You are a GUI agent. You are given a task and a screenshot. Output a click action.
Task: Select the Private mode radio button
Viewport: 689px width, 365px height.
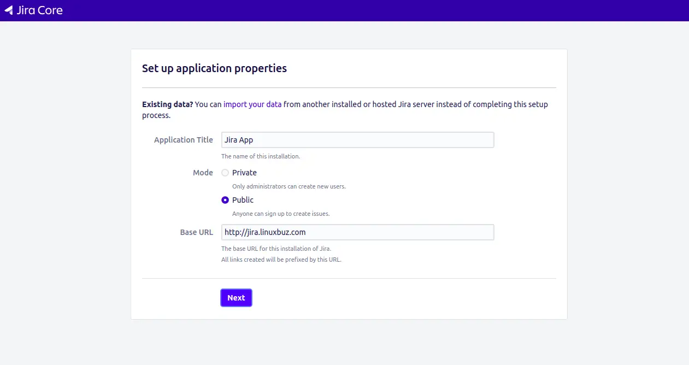pyautogui.click(x=225, y=173)
